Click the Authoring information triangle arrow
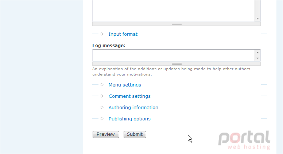Image resolution: width=283 pixels, height=154 pixels. point(102,107)
